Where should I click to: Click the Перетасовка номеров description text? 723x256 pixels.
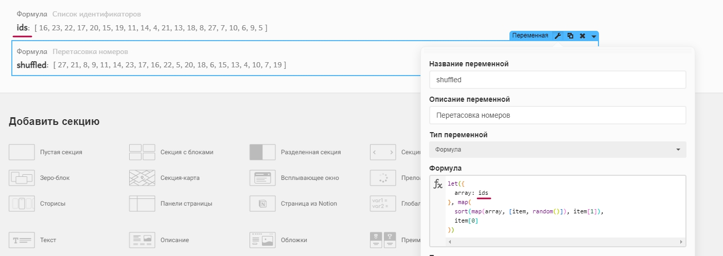tap(90, 52)
